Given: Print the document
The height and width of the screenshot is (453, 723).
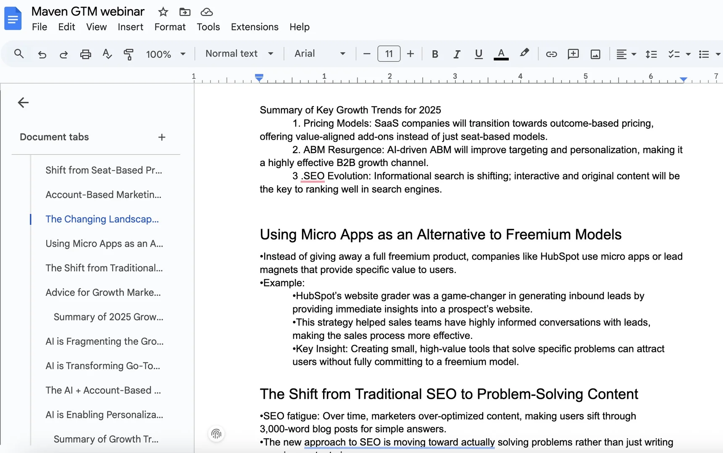Looking at the screenshot, I should [86, 54].
